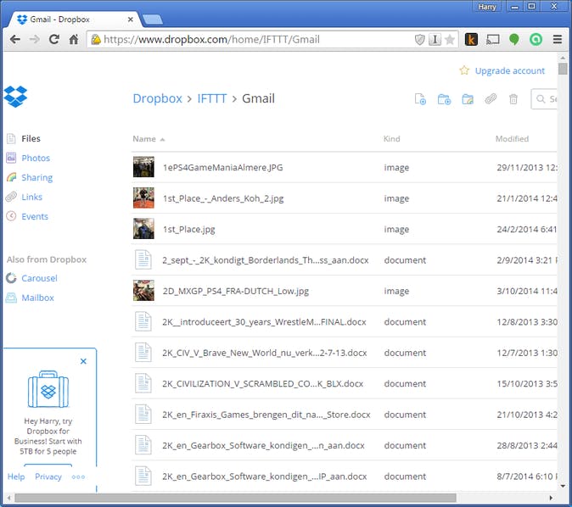572x507 pixels.
Task: Sort files by Kind column
Action: tap(392, 139)
